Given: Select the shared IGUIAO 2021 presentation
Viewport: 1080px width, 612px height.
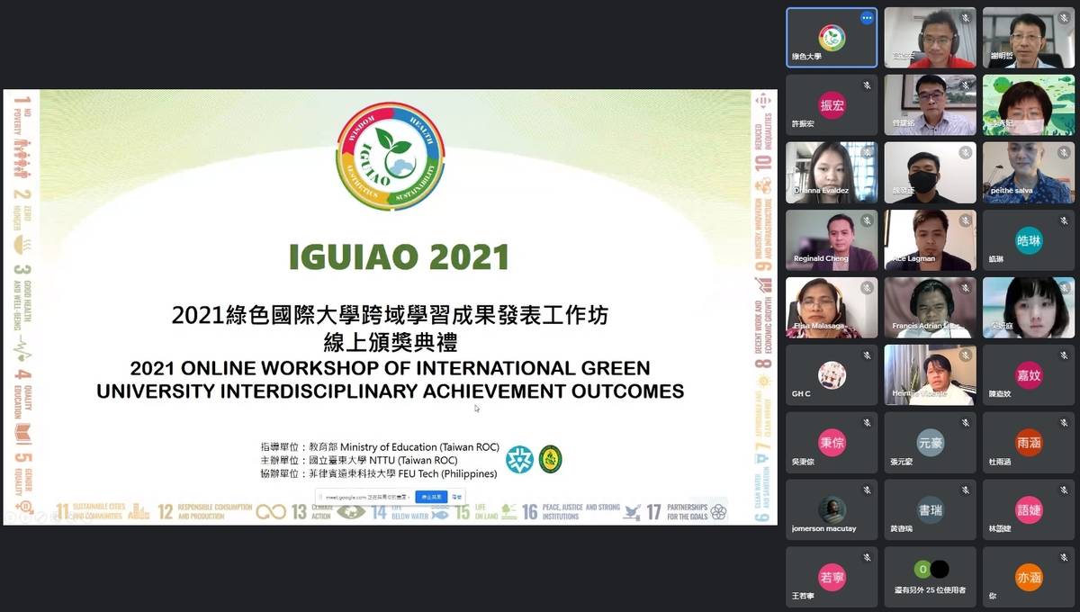Looking at the screenshot, I should pos(390,307).
